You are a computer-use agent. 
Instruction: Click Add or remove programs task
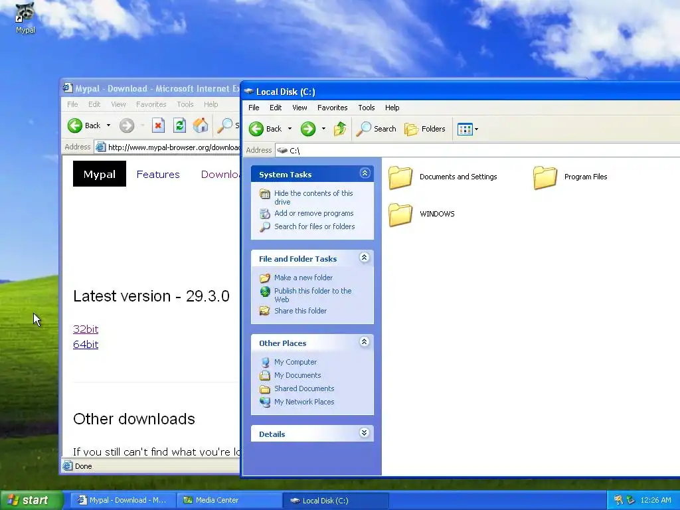pos(313,213)
